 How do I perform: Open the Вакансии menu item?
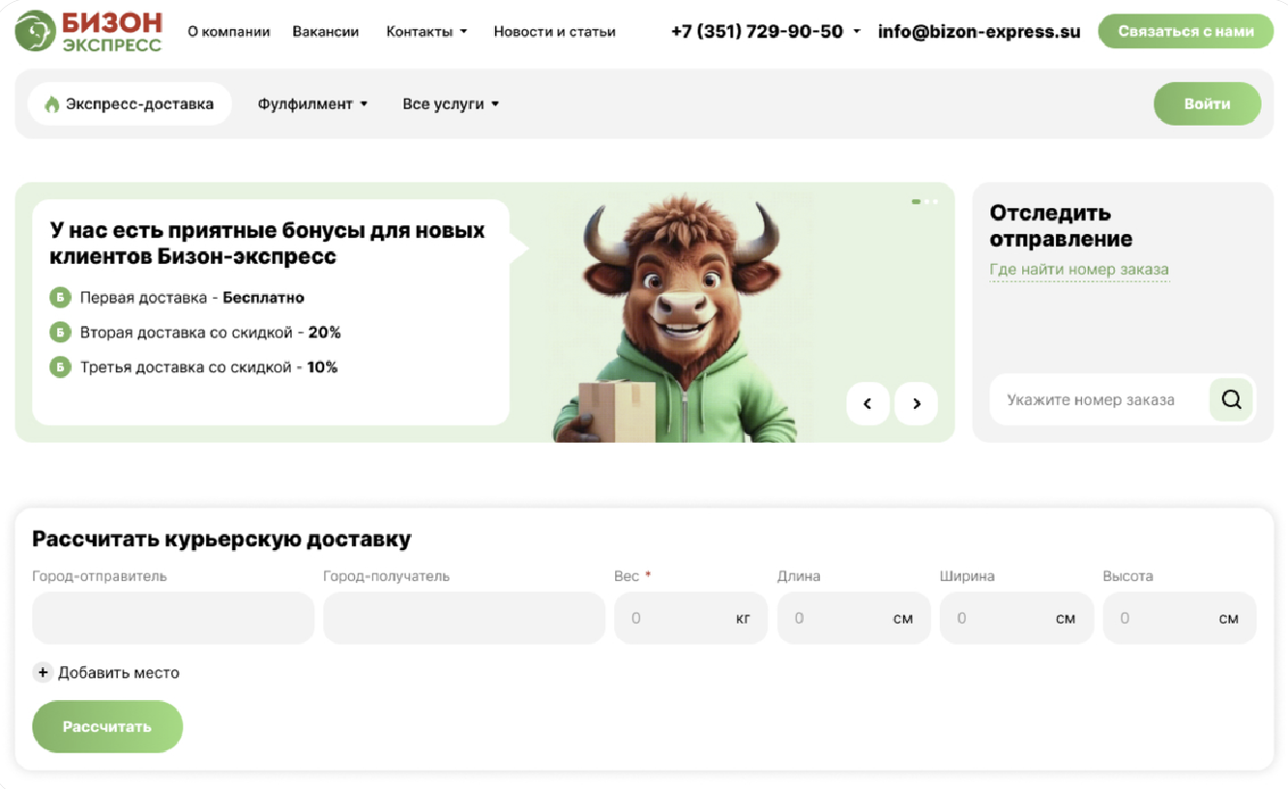point(326,32)
